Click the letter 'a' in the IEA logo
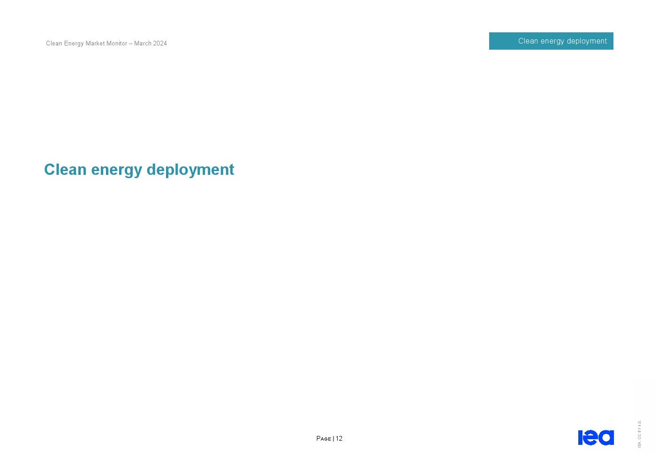The width and height of the screenshot is (658, 465). [606, 438]
